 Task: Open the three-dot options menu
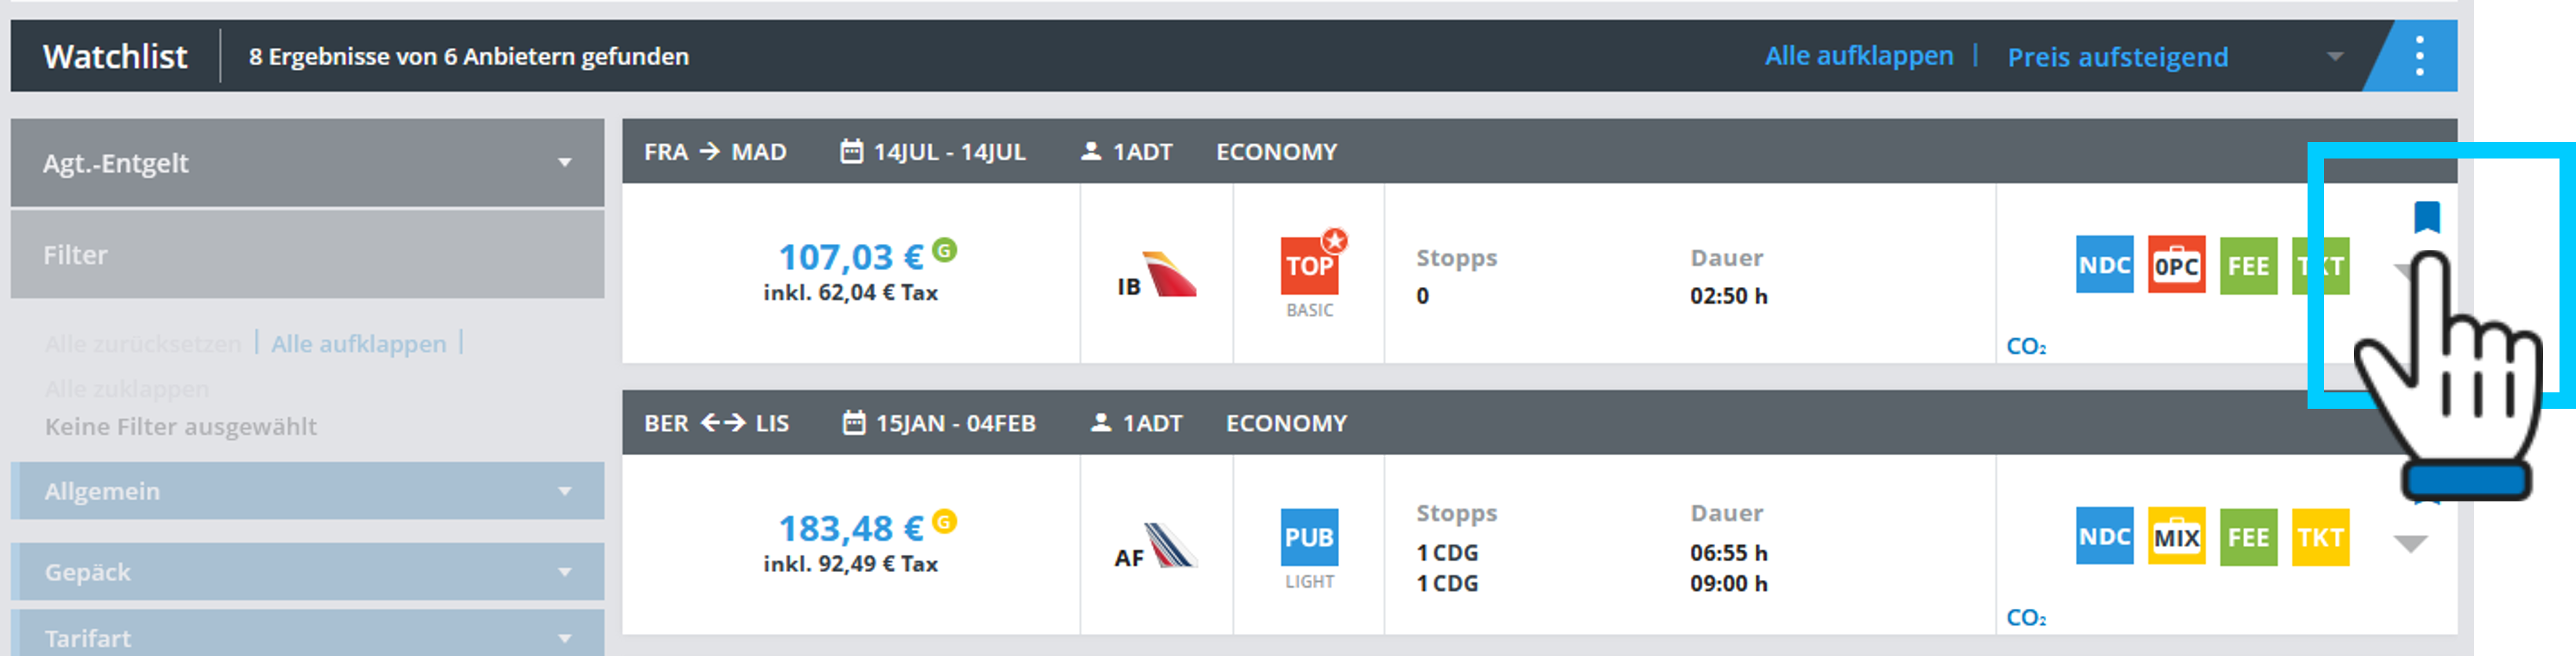pos(2419,56)
